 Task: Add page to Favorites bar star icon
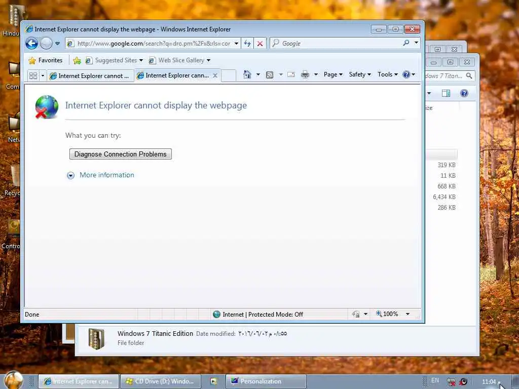pyautogui.click(x=77, y=60)
